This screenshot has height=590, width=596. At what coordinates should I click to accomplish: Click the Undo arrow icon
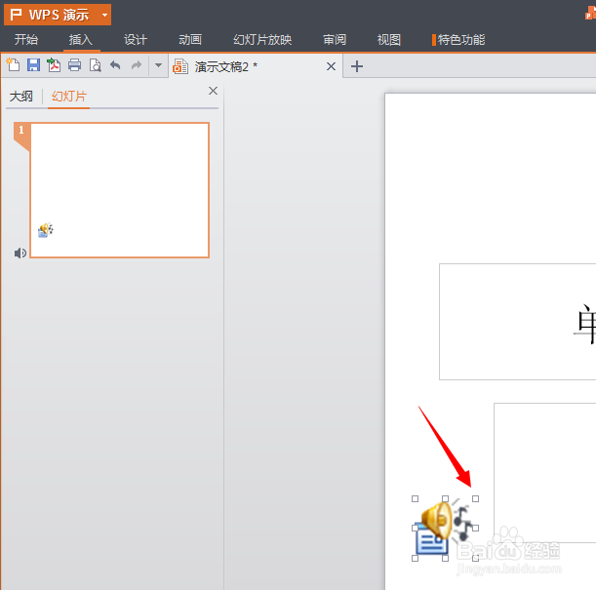[115, 65]
